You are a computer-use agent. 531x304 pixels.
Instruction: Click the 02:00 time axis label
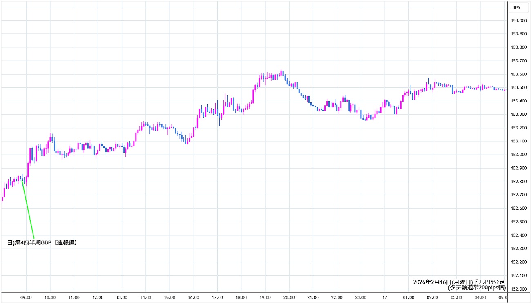432,297
